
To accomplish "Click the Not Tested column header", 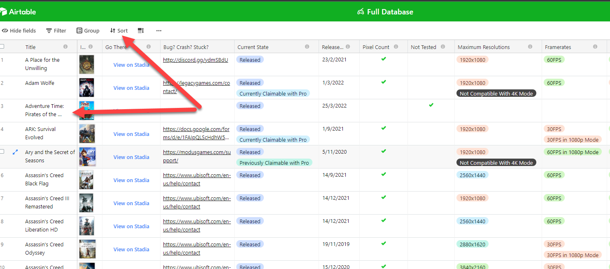I will click(x=431, y=47).
